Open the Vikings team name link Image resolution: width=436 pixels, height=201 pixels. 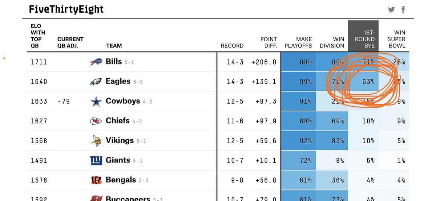click(x=120, y=140)
